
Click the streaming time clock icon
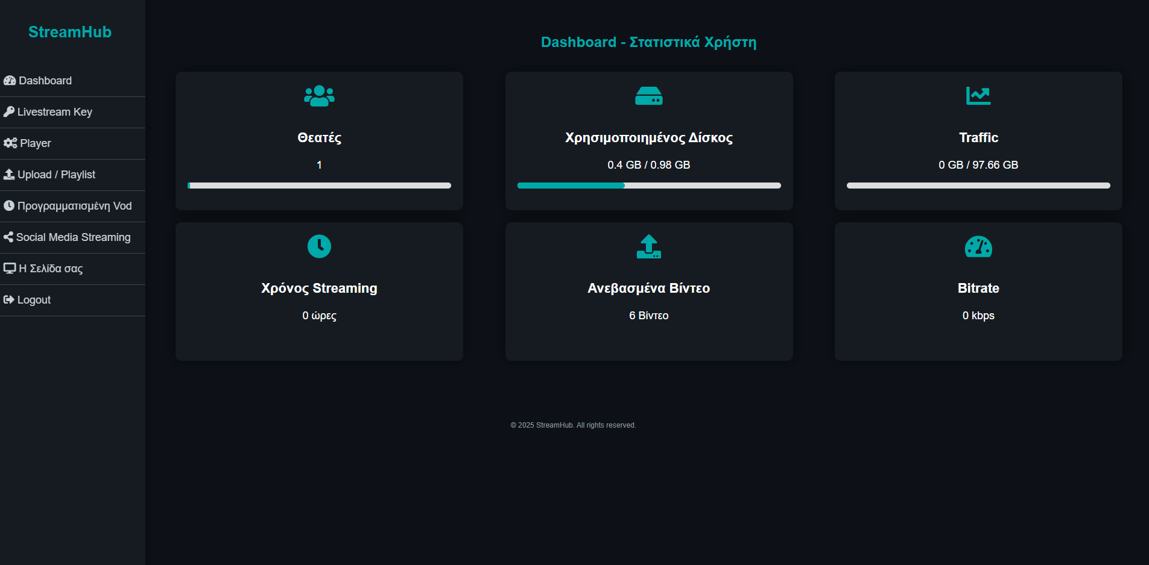[x=319, y=246]
